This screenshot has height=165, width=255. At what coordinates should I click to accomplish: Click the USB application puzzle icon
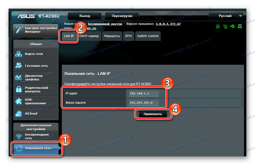[19, 101]
